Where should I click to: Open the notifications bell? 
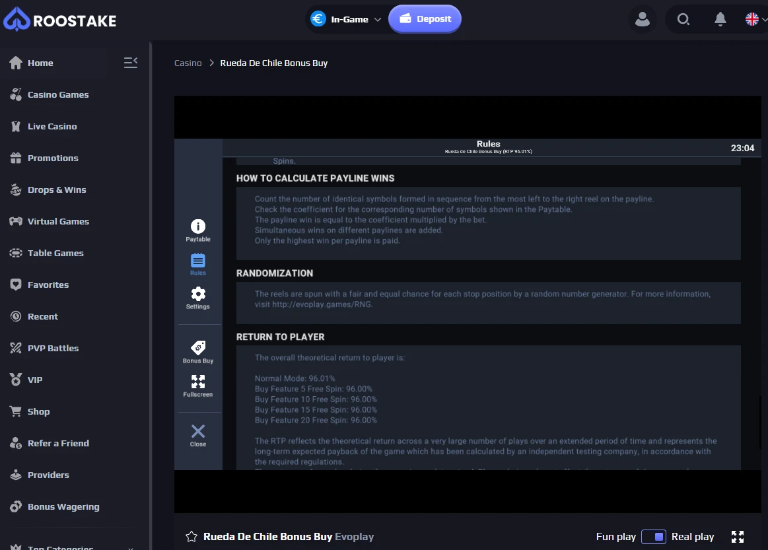(x=720, y=19)
